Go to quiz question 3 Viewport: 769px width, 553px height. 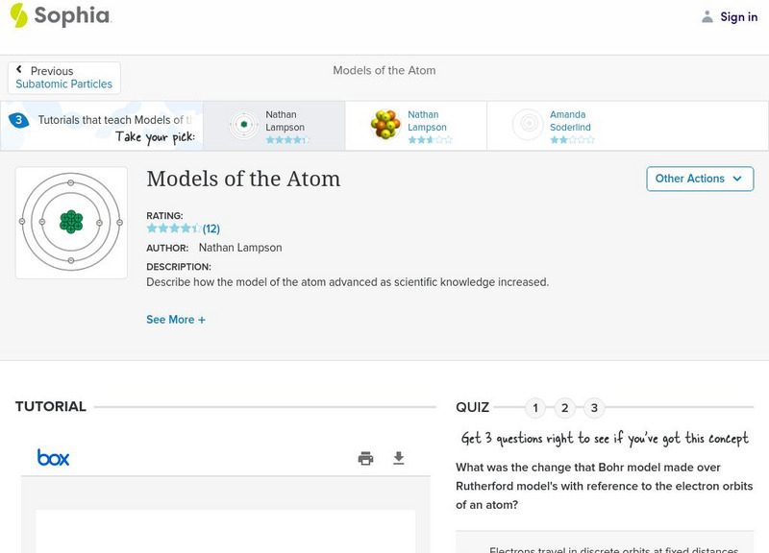[x=594, y=408]
